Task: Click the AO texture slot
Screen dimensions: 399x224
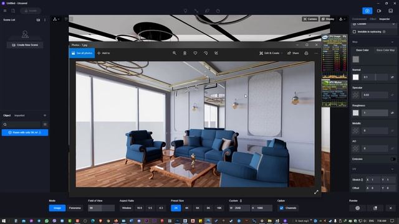Action: 355,148
